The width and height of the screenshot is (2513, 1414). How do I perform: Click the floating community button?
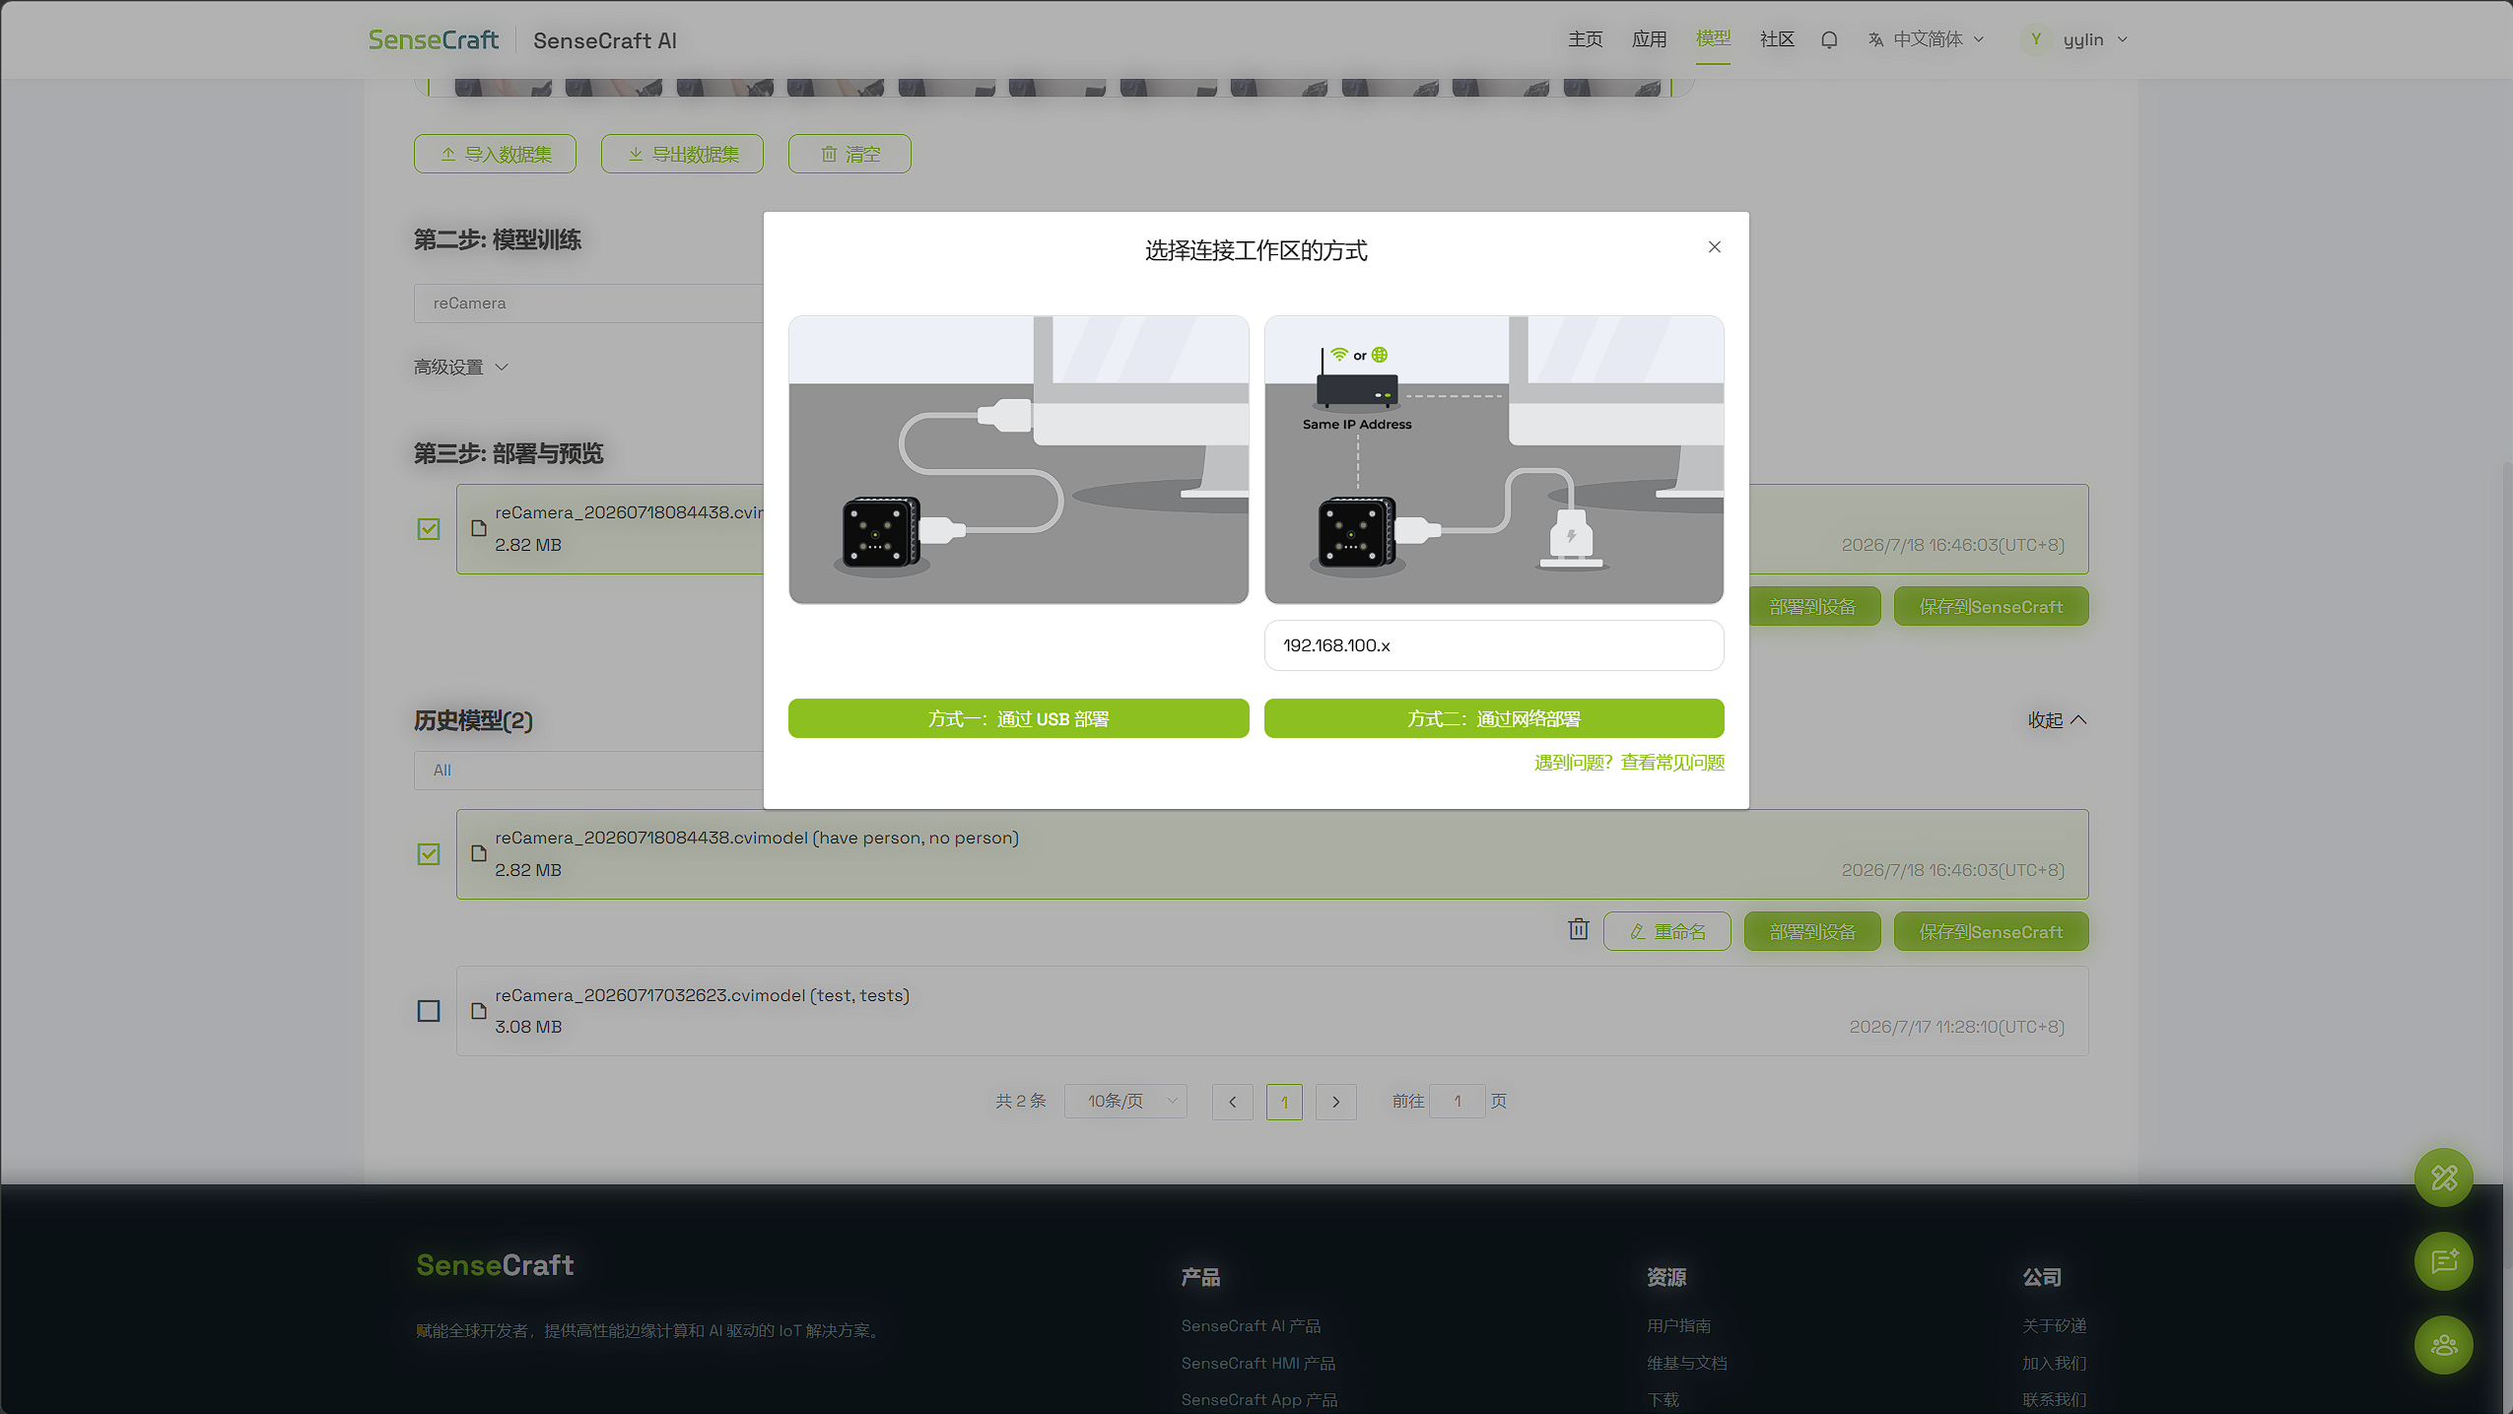pyautogui.click(x=2444, y=1345)
